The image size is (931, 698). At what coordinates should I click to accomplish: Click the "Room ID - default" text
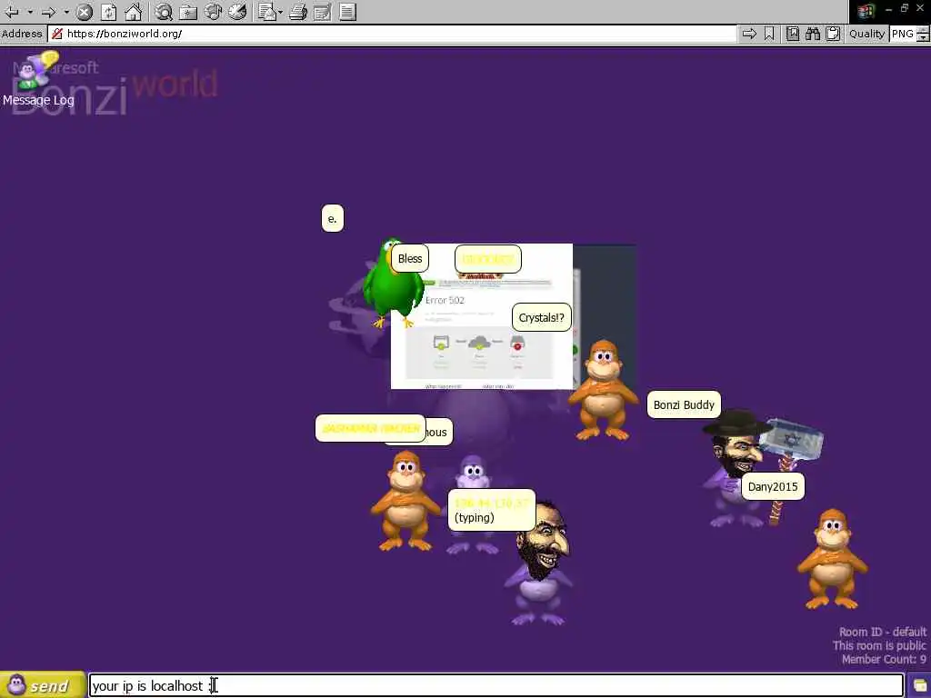coord(882,632)
